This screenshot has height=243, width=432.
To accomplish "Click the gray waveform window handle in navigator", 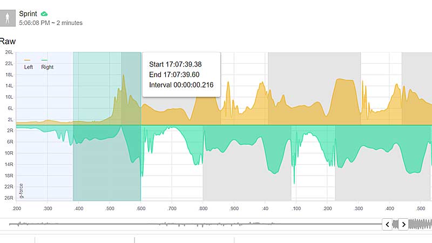I will (395, 224).
